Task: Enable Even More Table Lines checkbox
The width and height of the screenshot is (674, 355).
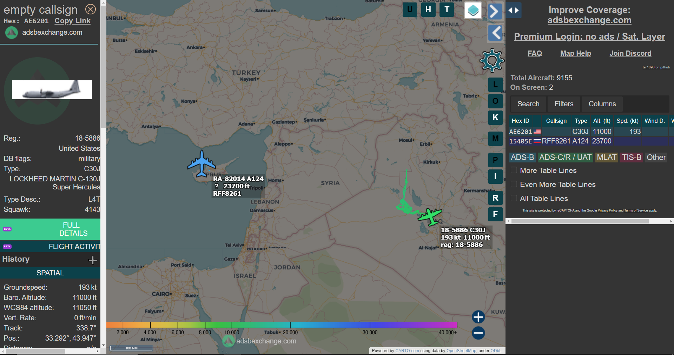Action: pos(514,184)
